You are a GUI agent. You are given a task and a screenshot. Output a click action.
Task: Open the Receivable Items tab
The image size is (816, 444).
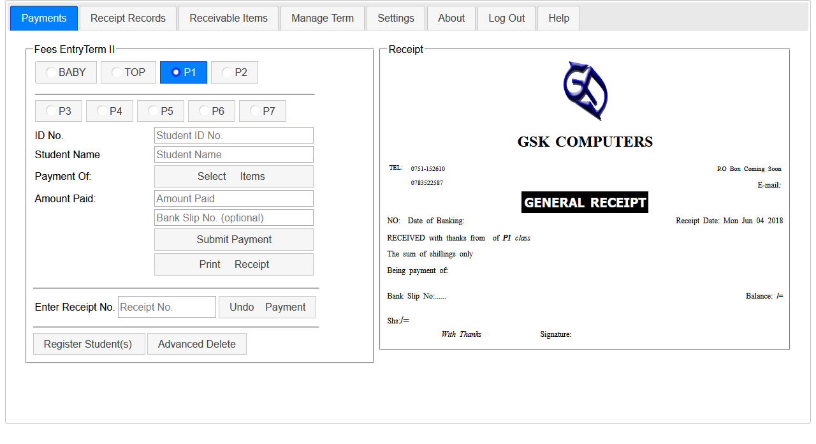click(x=228, y=18)
